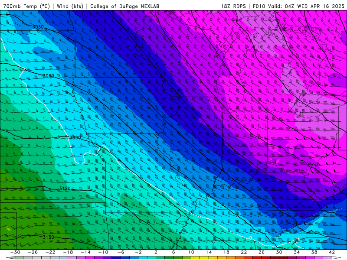Click the 3090 height contour label
The image size is (347, 260).
(x=75, y=137)
